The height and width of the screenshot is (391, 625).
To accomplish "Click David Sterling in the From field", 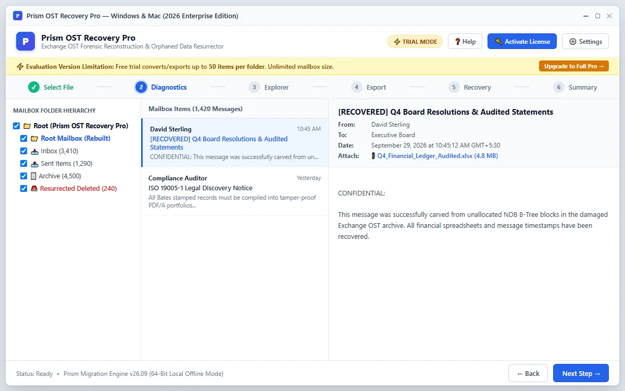I will pyautogui.click(x=391, y=125).
